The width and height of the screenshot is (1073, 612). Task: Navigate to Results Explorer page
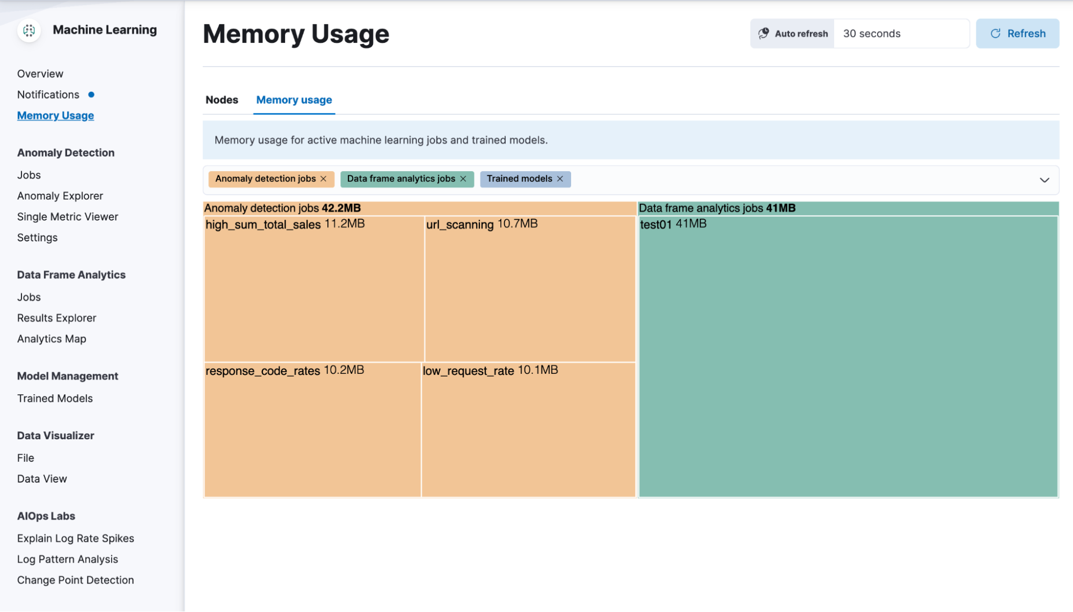pyautogui.click(x=56, y=318)
